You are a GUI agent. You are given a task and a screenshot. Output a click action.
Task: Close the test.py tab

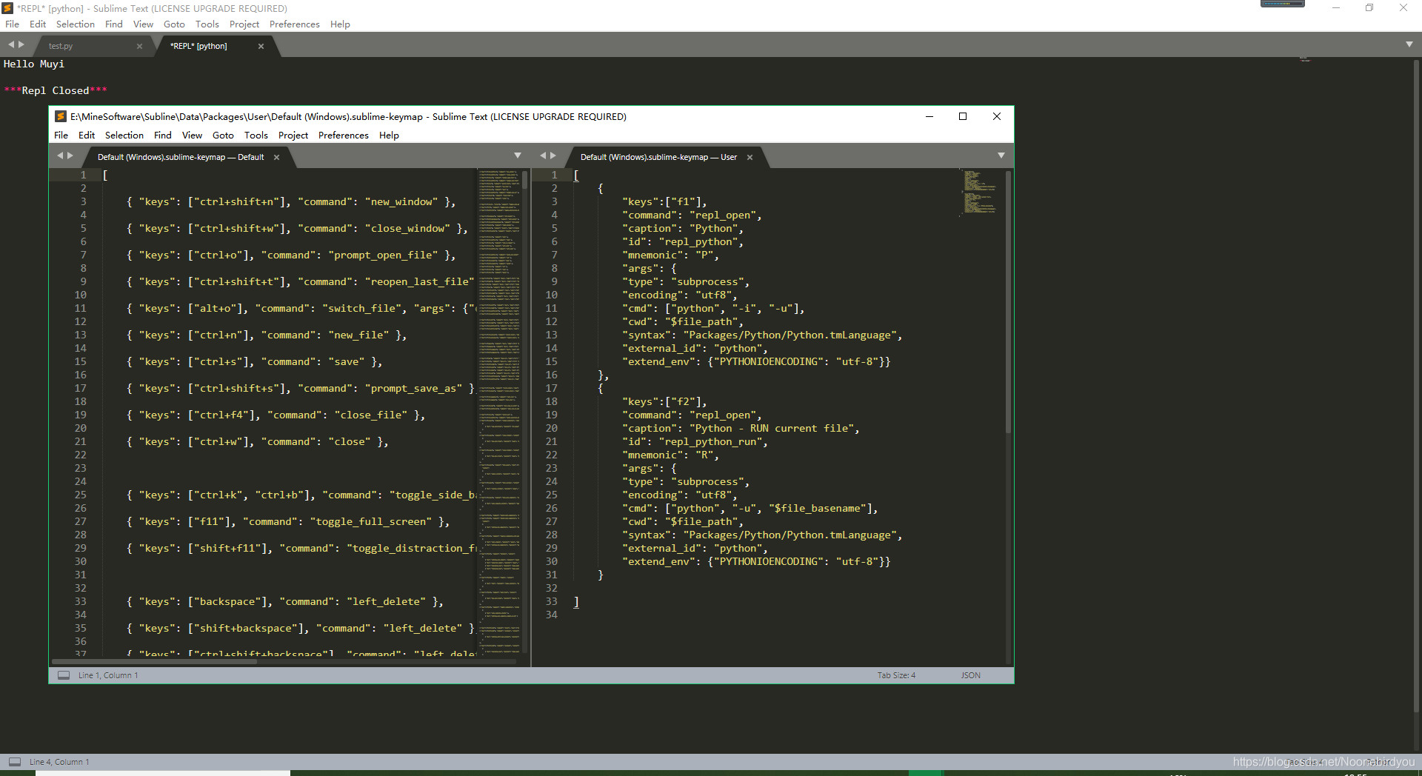[x=139, y=46]
